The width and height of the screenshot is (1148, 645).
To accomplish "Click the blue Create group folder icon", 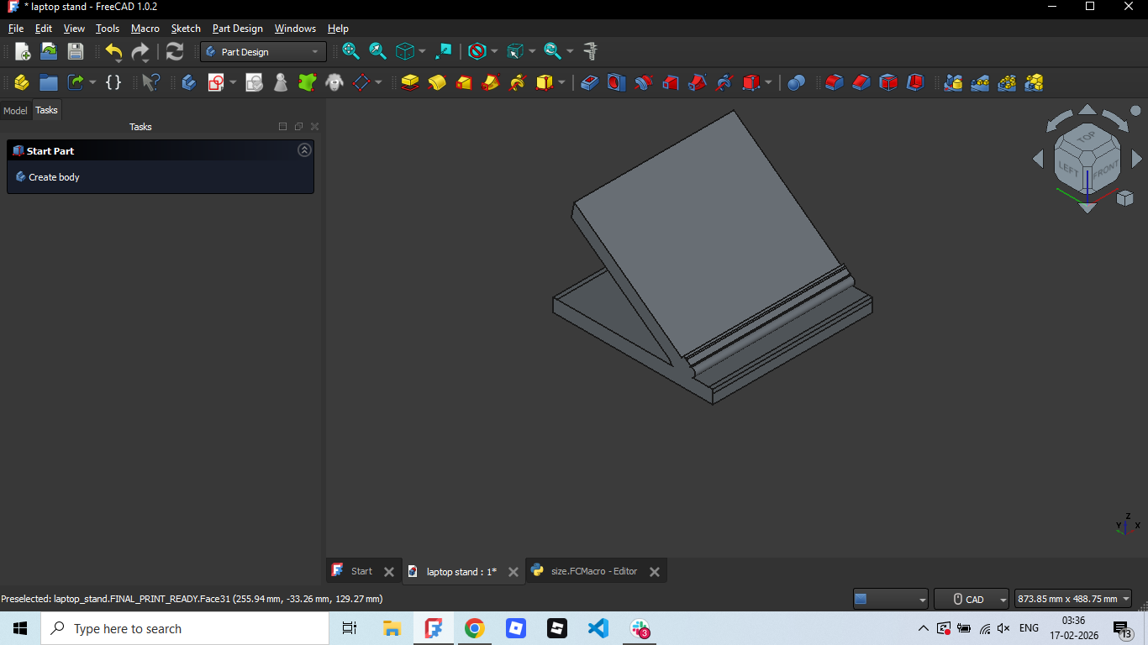I will [49, 82].
